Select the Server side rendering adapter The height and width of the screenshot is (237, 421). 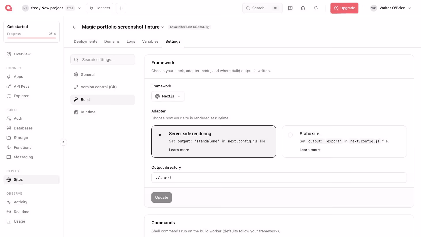[214, 142]
